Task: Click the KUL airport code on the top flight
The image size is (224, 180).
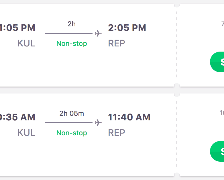Action: pyautogui.click(x=26, y=44)
